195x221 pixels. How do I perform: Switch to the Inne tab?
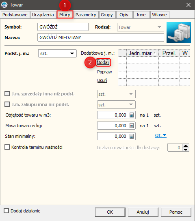(x=141, y=15)
